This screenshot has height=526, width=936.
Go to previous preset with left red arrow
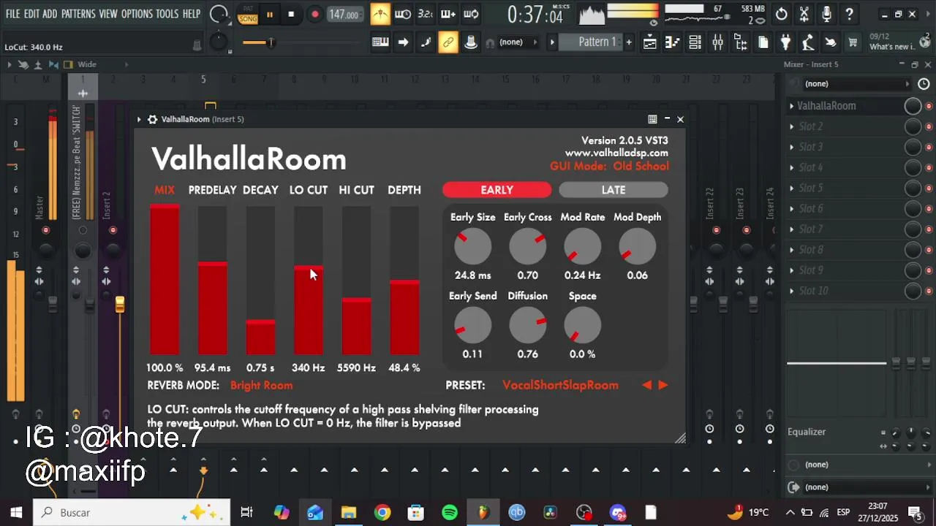(x=646, y=385)
